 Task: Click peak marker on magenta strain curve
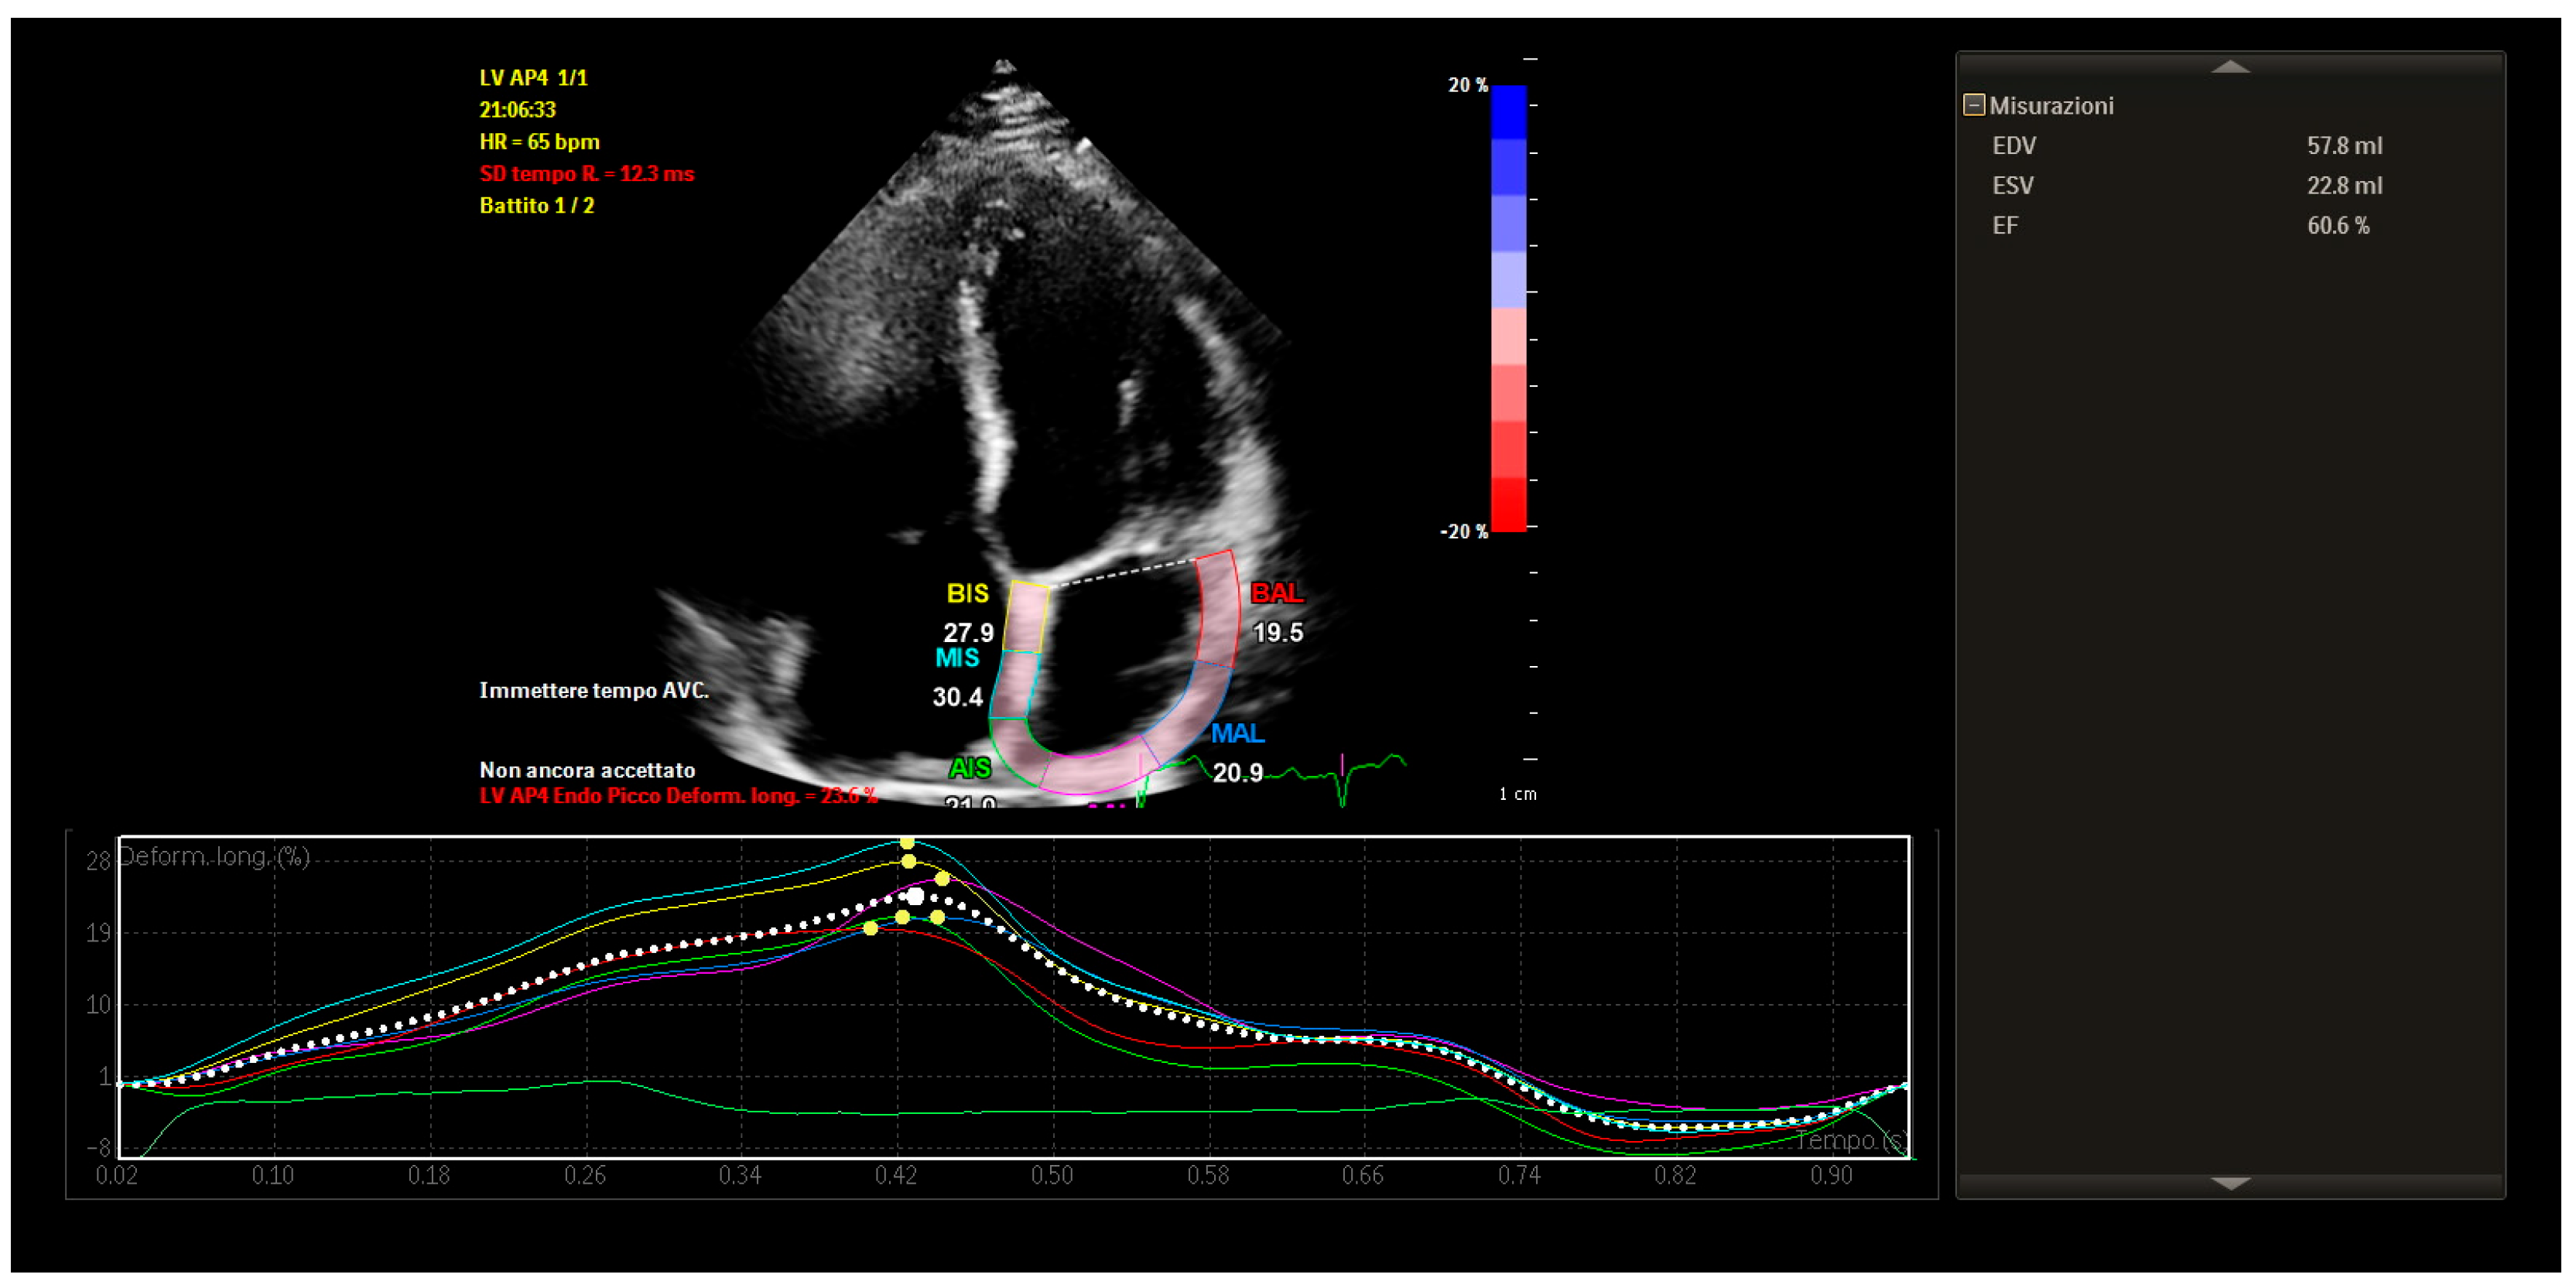(x=942, y=879)
